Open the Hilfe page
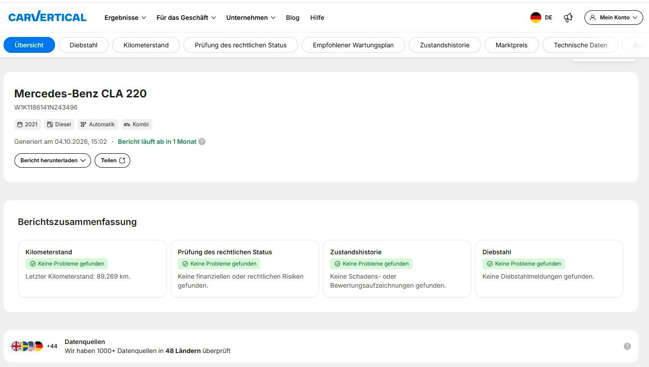Screen dimensions: 649x367 pyautogui.click(x=317, y=18)
